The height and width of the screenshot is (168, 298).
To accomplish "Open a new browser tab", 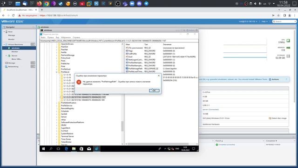I will pos(42,10).
